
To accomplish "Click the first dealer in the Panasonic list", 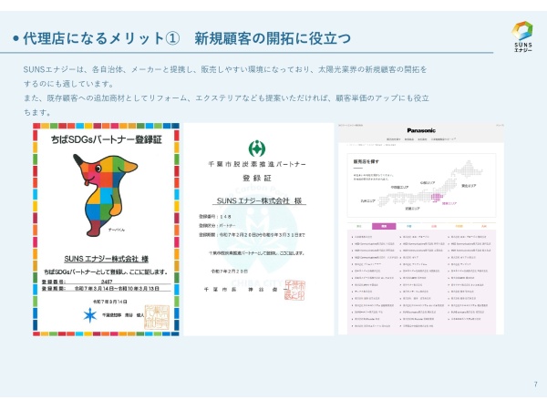I will [x=365, y=237].
